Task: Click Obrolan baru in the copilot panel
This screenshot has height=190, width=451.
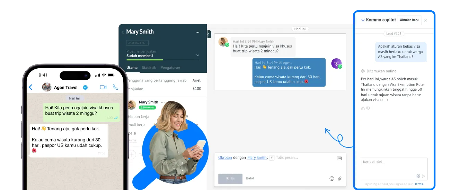Action: tap(409, 20)
